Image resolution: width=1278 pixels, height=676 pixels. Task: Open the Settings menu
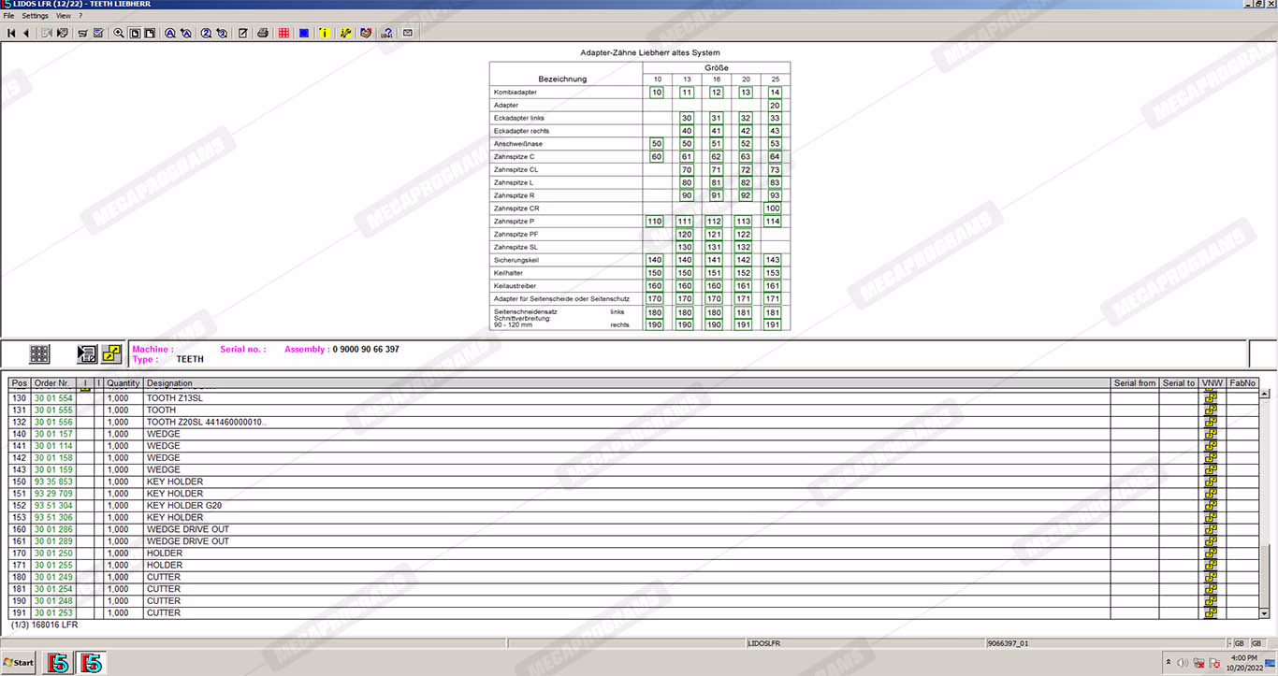[x=35, y=16]
